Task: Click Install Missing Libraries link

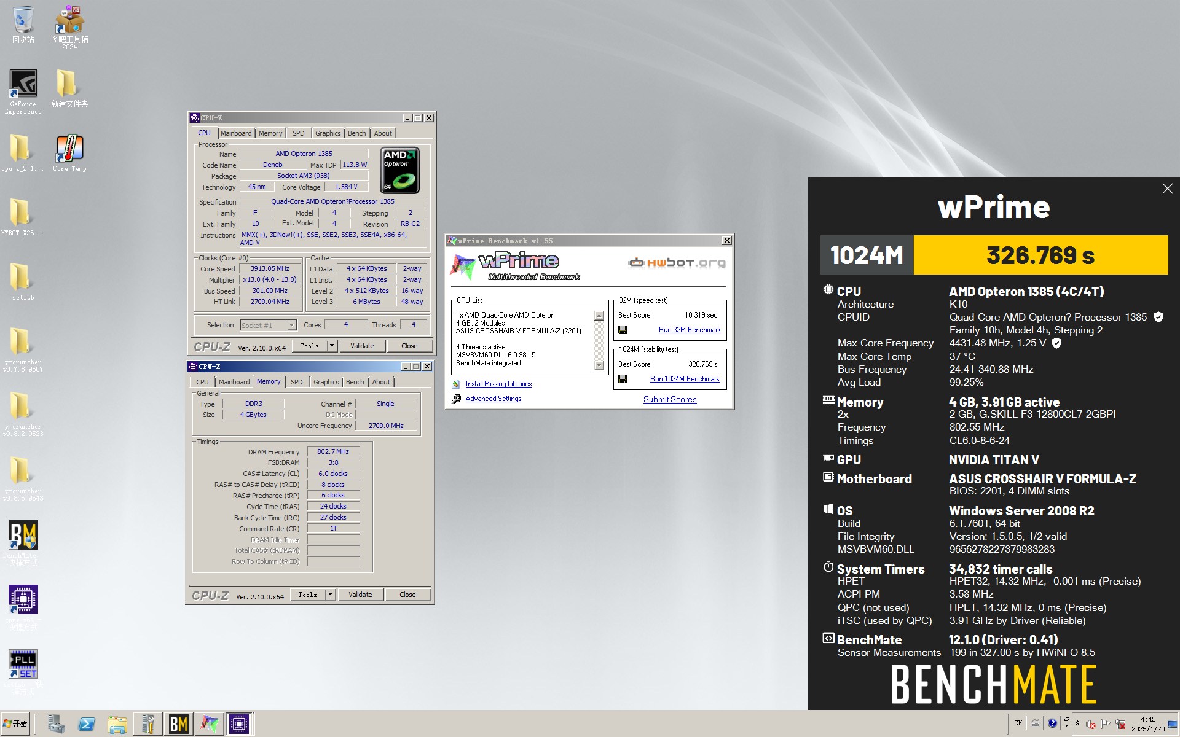Action: click(498, 384)
